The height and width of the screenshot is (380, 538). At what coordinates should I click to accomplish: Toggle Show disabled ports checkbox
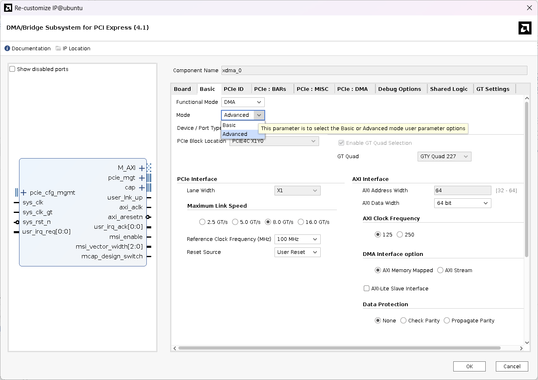tap(13, 69)
